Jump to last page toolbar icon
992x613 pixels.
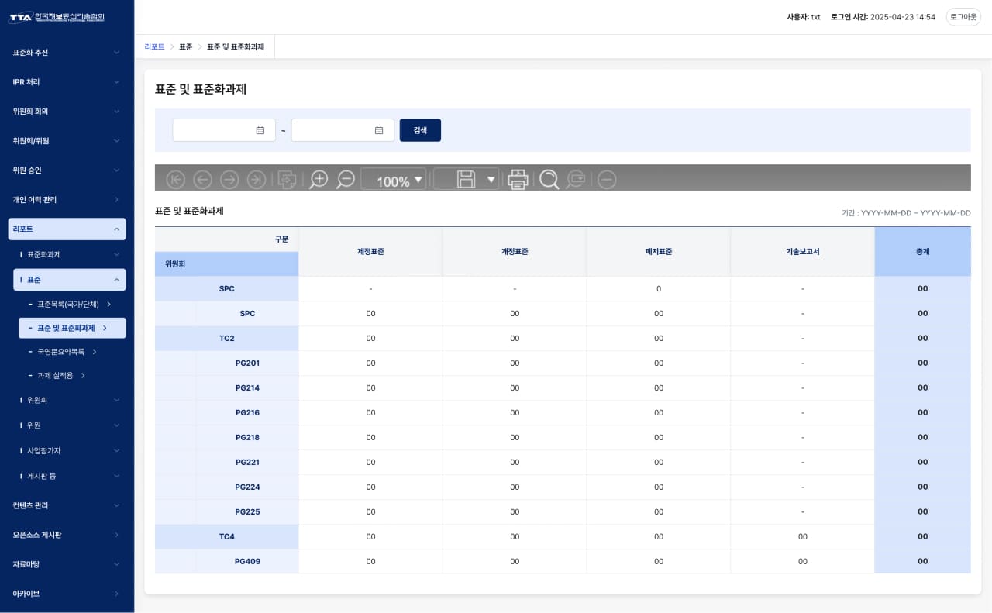(256, 180)
